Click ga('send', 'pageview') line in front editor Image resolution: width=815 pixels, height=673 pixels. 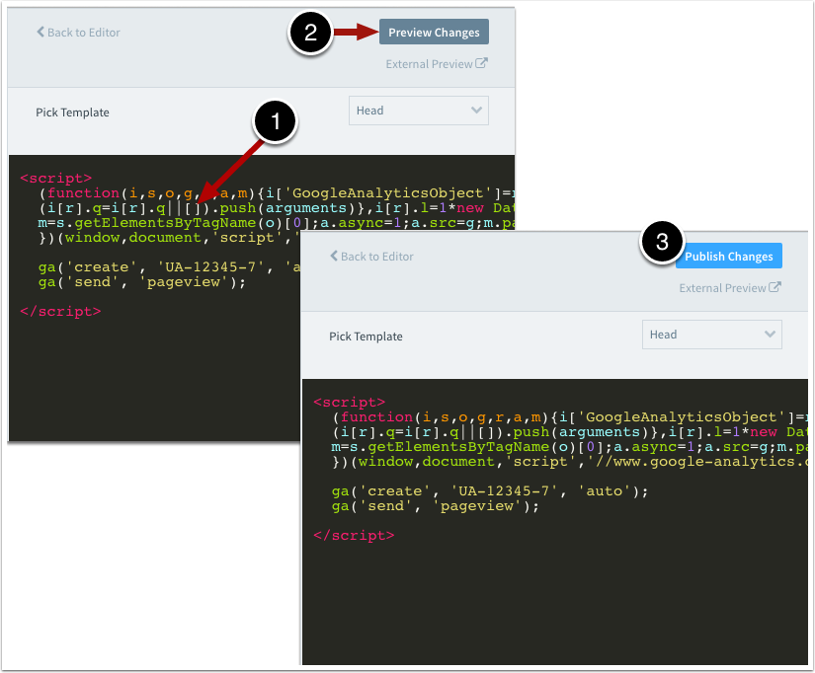click(436, 506)
